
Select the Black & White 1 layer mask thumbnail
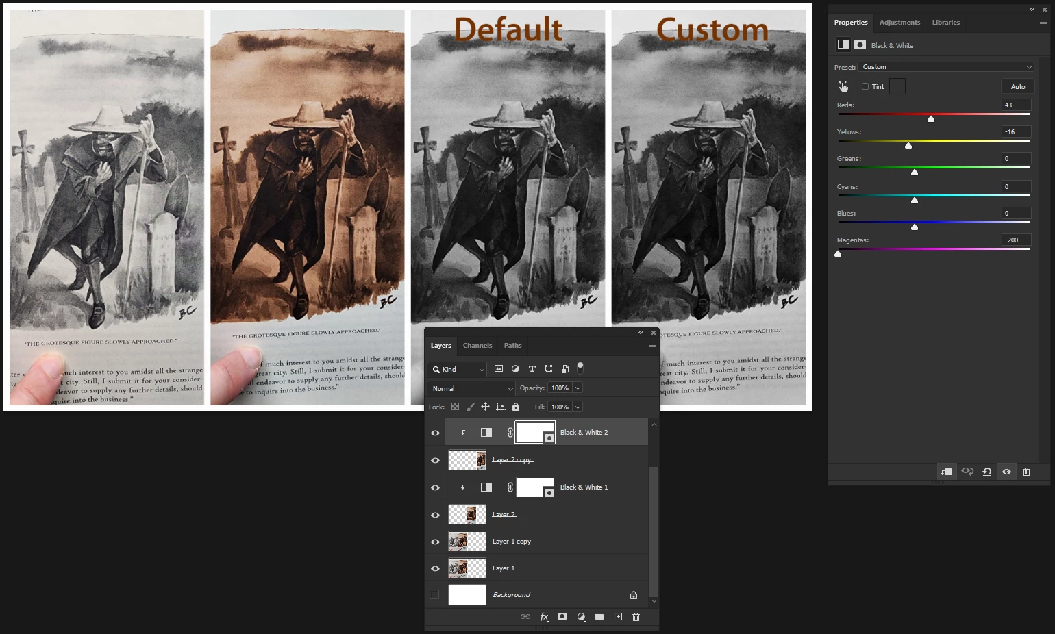tap(534, 487)
